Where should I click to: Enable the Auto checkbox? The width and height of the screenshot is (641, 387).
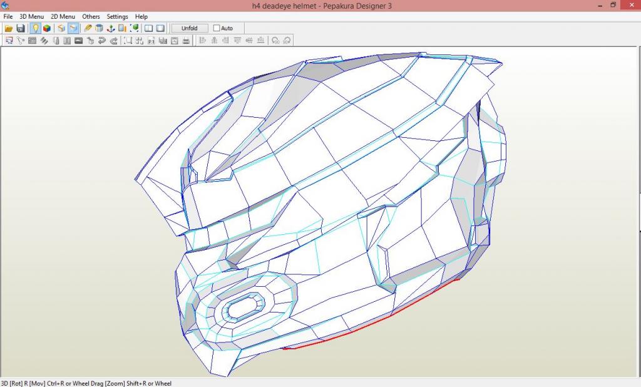click(x=217, y=28)
